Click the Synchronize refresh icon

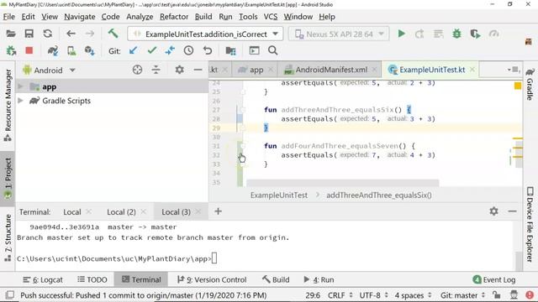pos(48,34)
